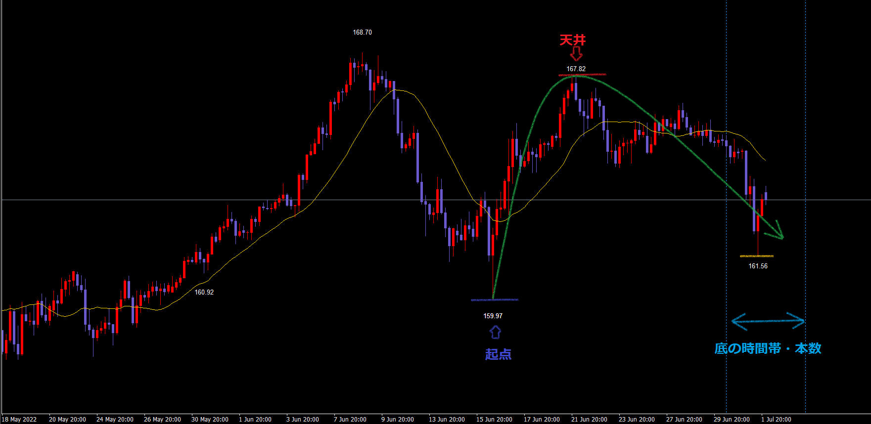Click the 168.70 price label
Viewport: 871px width, 424px height.
point(362,33)
